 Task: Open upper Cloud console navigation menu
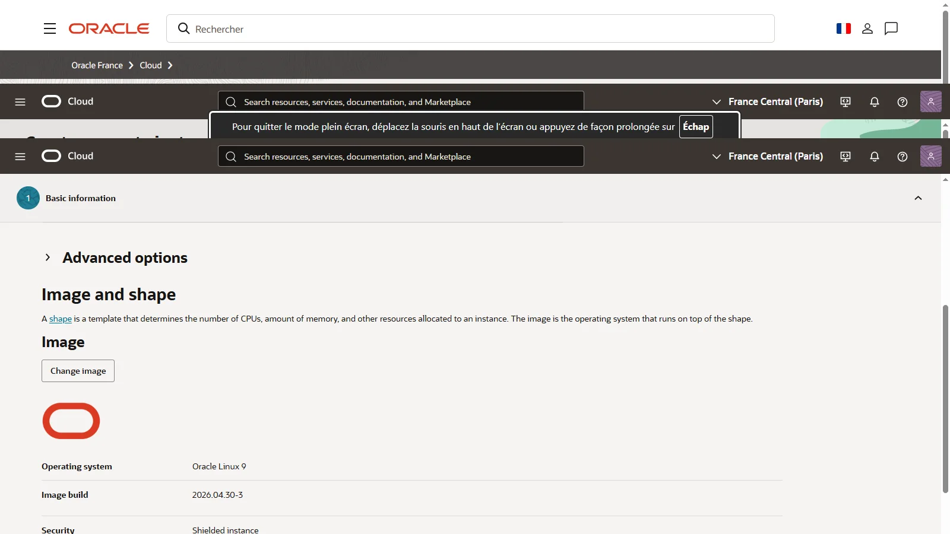click(20, 102)
